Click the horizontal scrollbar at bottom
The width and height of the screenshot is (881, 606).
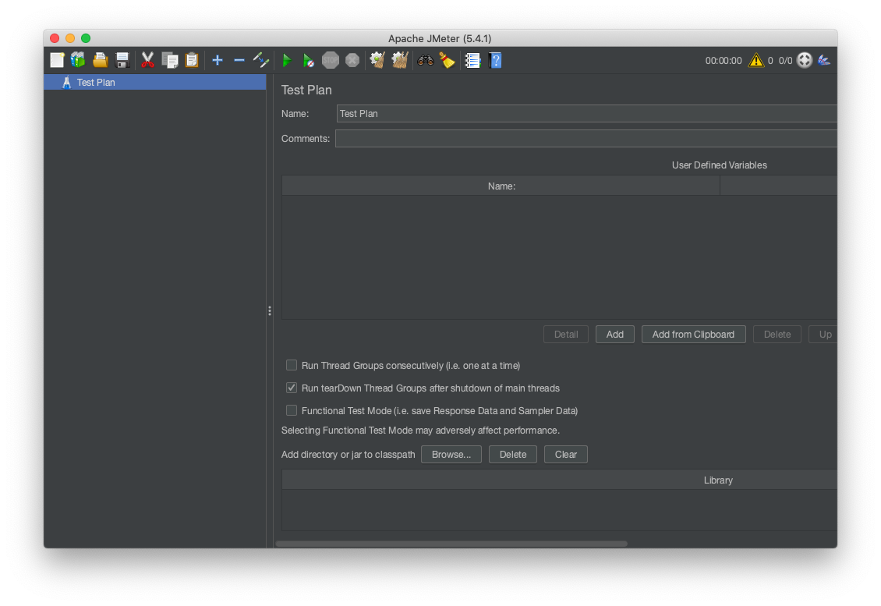click(451, 544)
